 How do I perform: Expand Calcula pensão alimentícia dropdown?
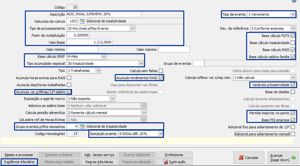107,113
